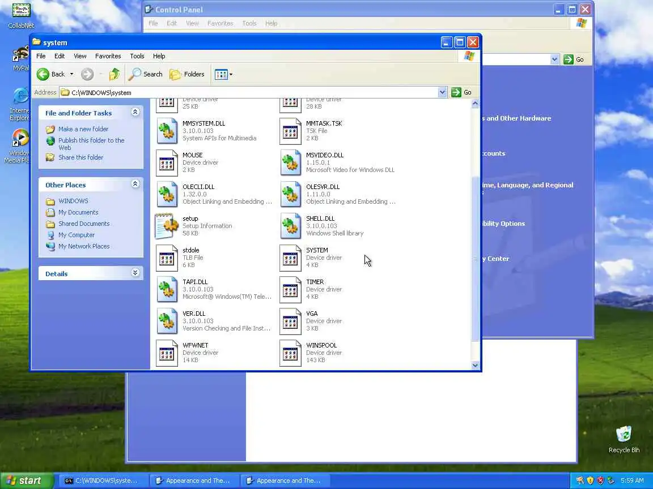Click the Go button in system window

click(461, 92)
